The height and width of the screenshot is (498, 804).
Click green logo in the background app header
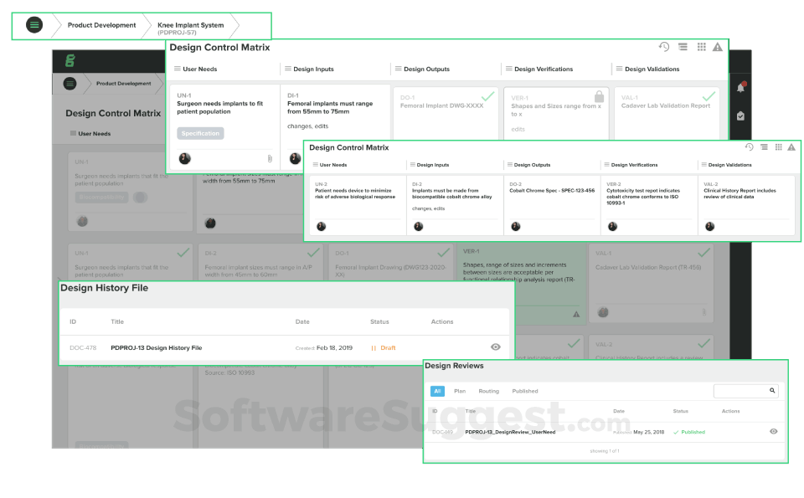point(70,61)
